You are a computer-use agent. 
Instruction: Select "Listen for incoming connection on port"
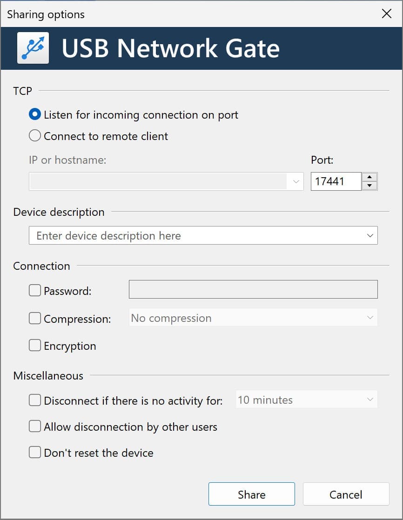point(35,114)
